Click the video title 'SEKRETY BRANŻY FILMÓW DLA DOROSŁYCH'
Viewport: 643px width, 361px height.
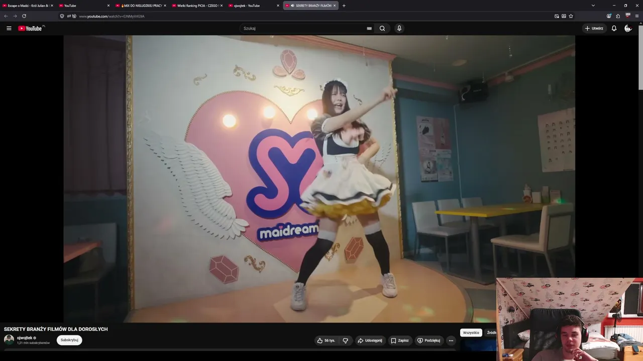click(x=56, y=329)
